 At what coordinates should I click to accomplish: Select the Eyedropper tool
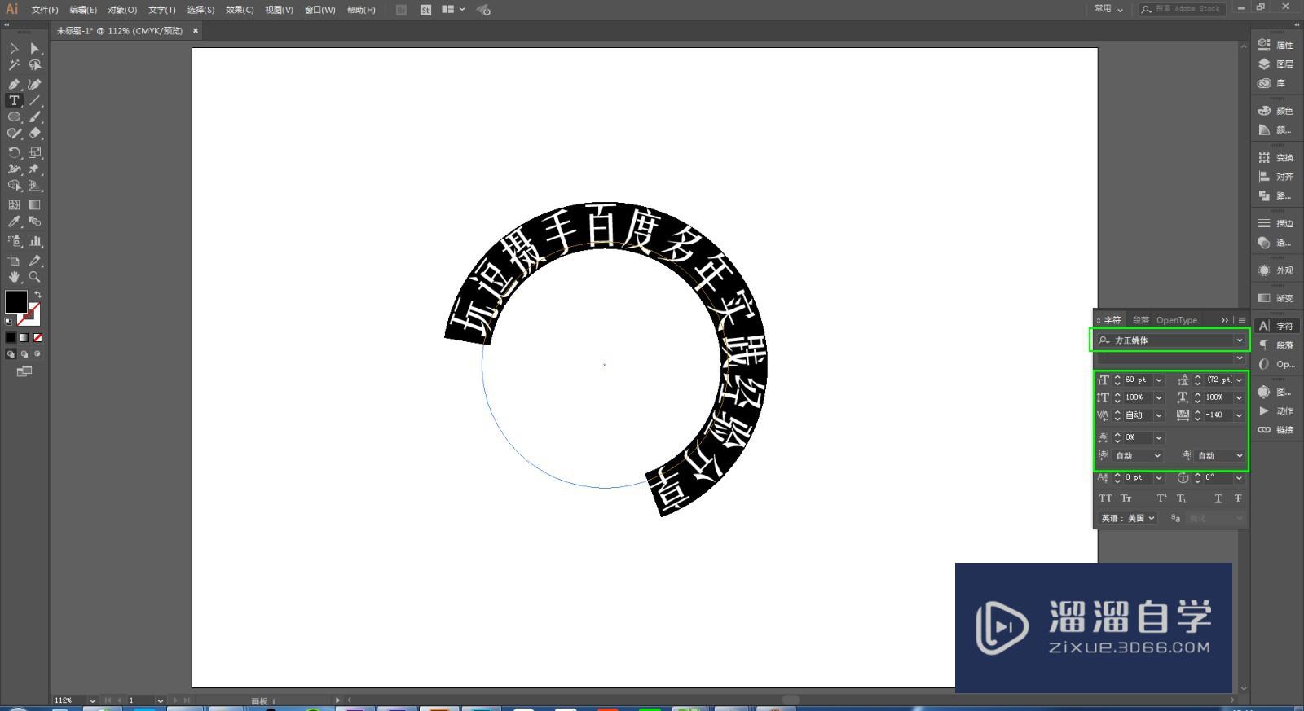pyautogui.click(x=14, y=222)
